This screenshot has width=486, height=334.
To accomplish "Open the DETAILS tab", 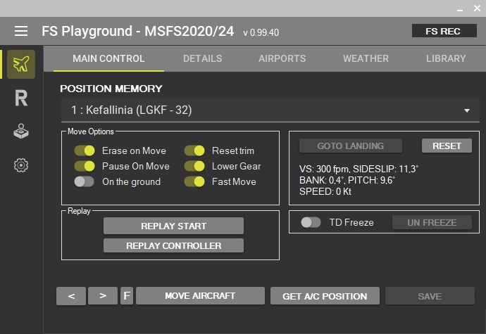I will point(202,58).
